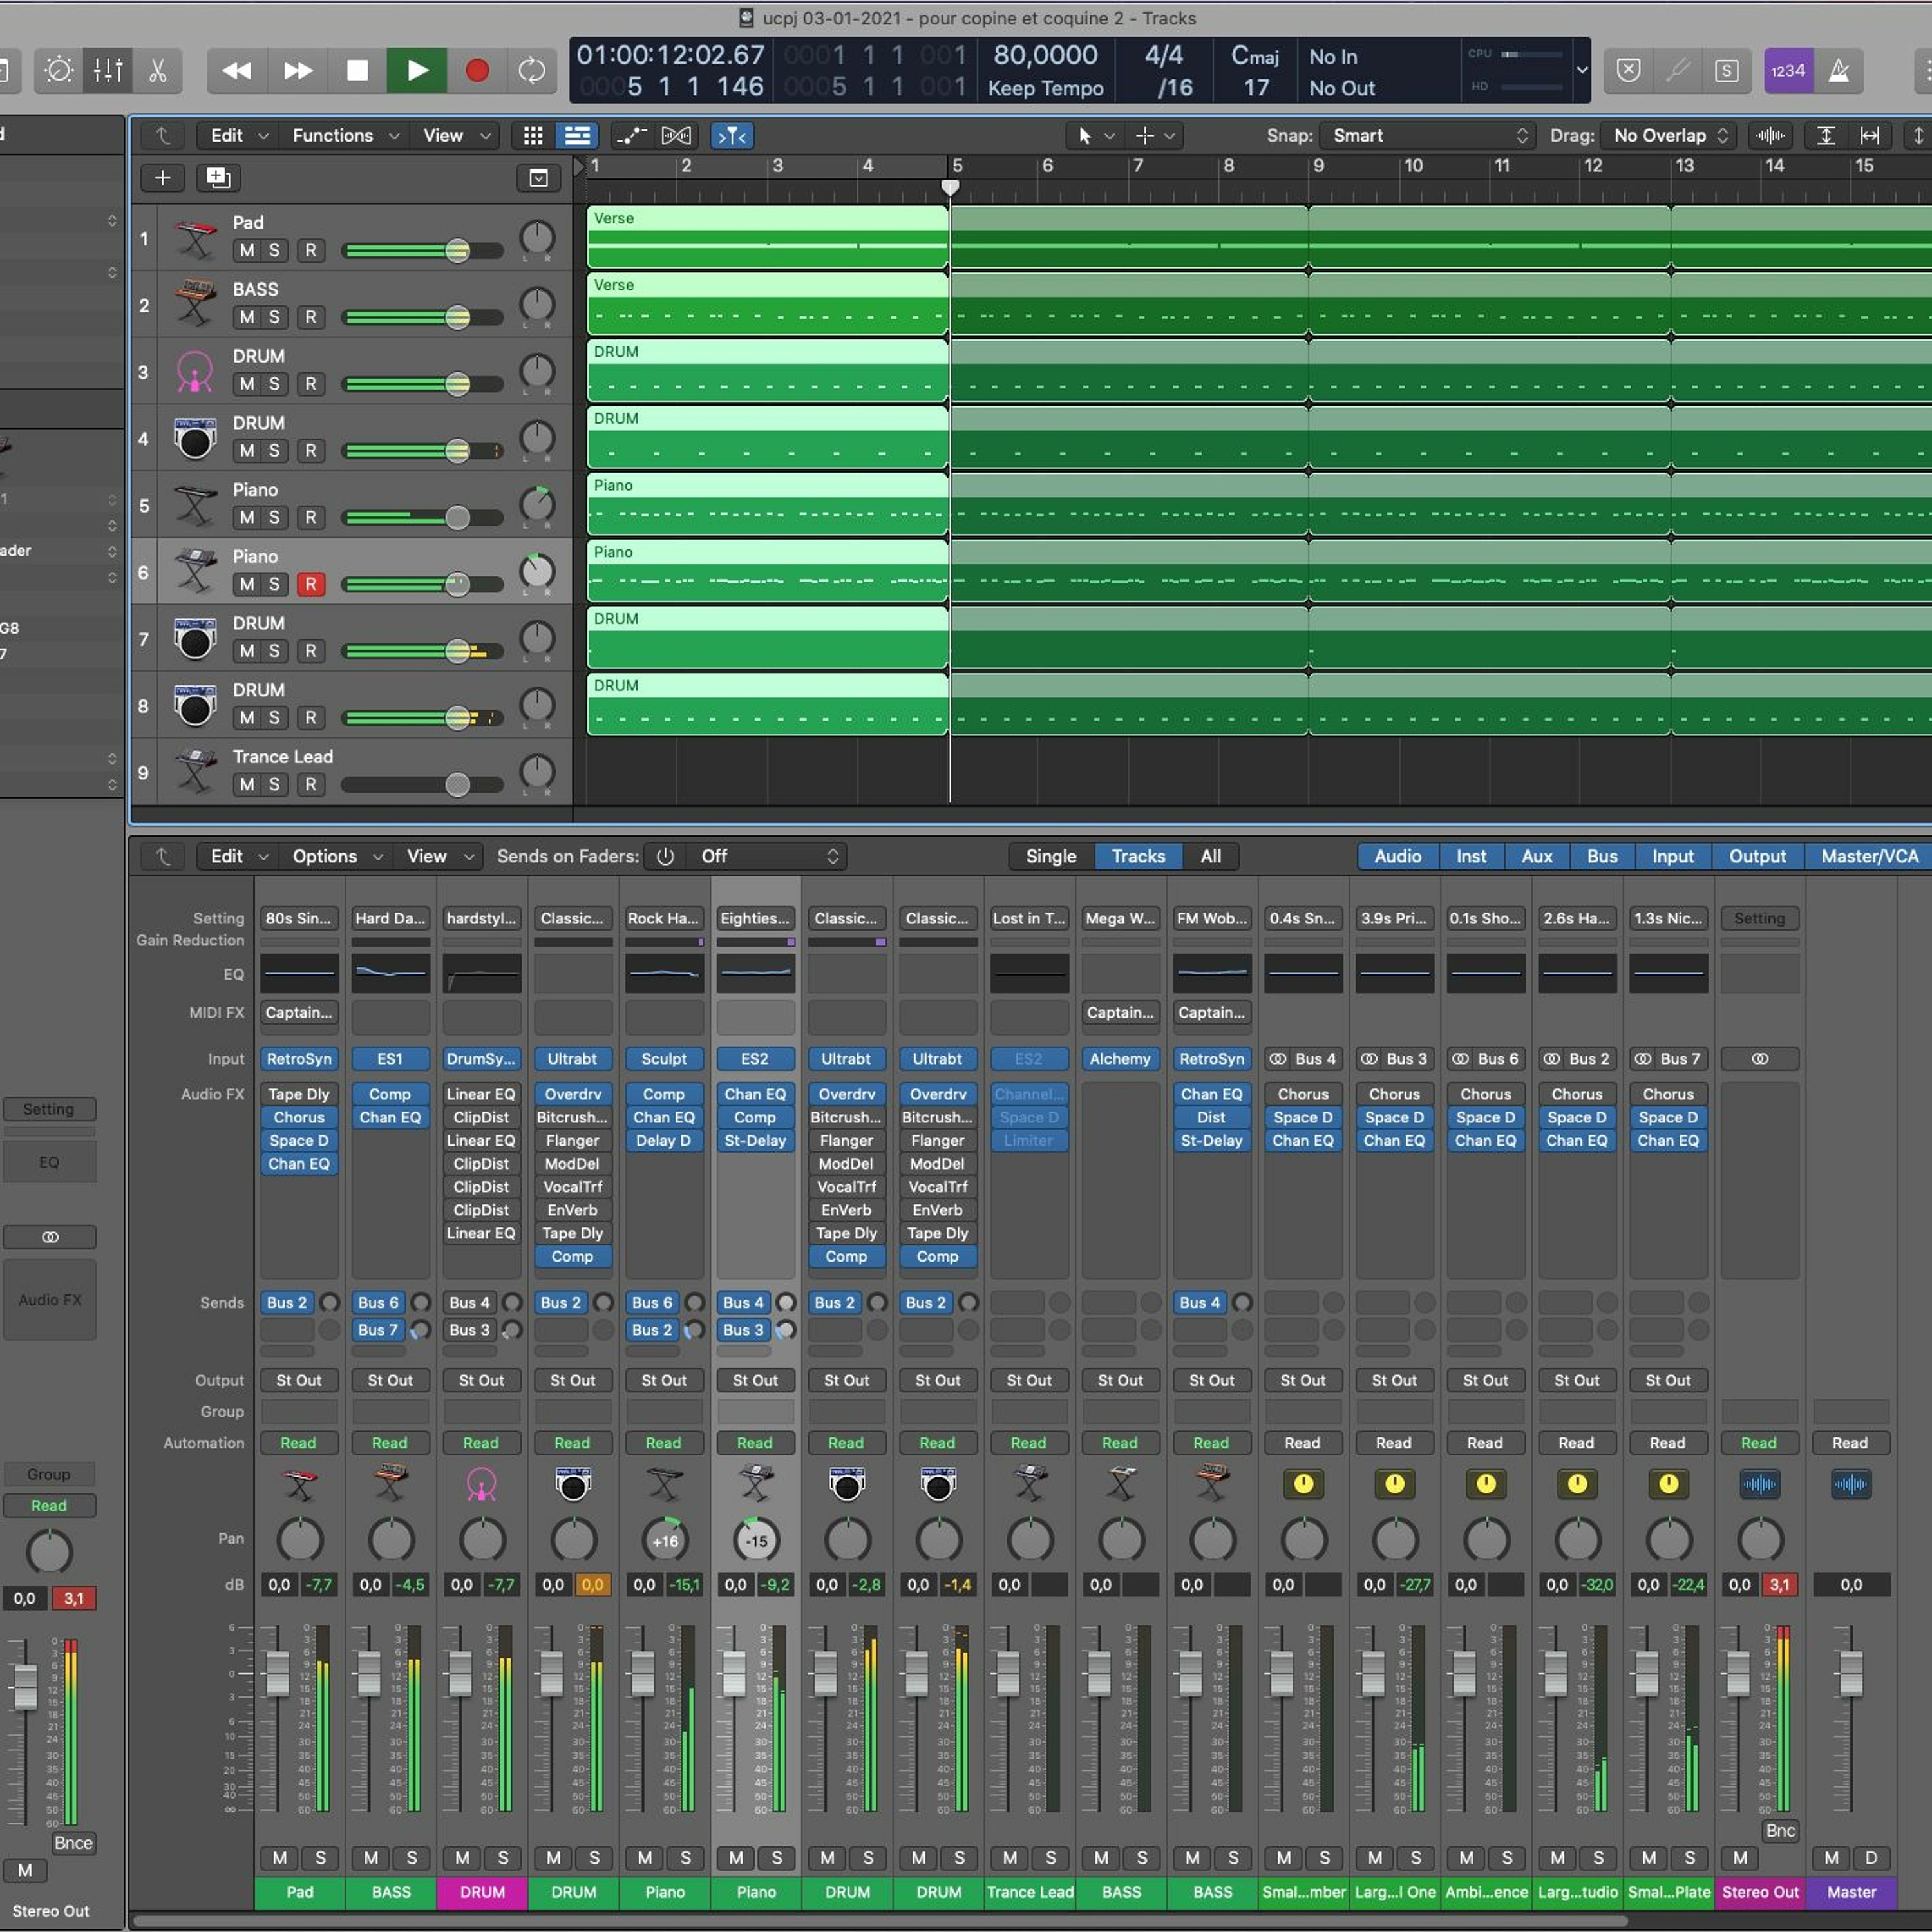Open tracks area Edit menu
The width and height of the screenshot is (1932, 1932).
(x=238, y=135)
